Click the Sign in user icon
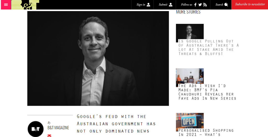Image resolution: width=268 pixels, height=137 pixels. (148, 5)
